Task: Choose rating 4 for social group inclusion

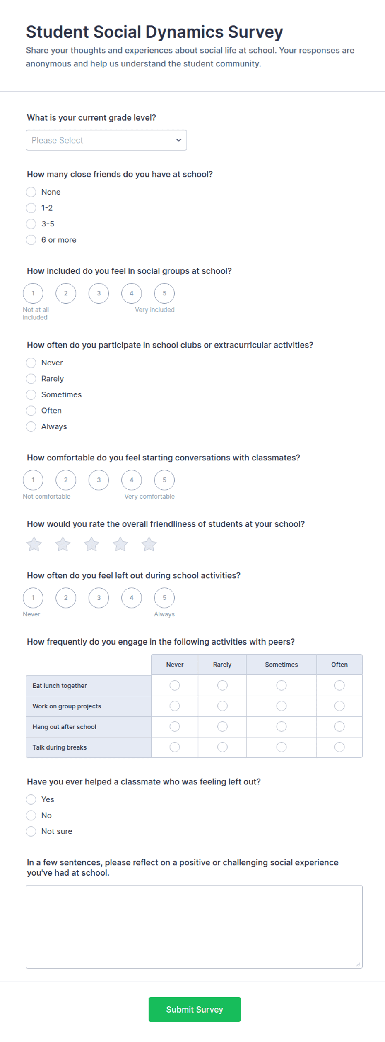Action: point(132,293)
